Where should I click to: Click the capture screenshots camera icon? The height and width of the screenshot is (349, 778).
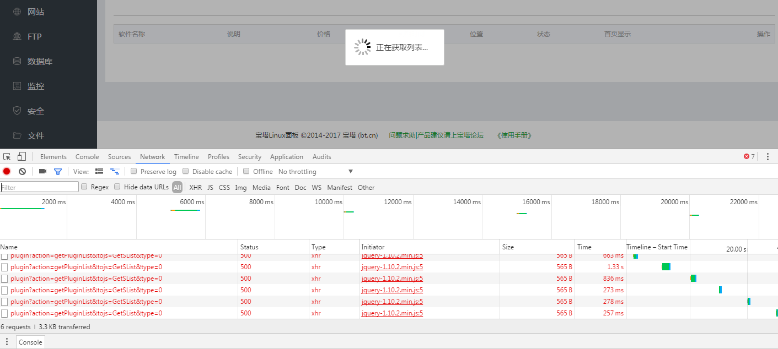point(42,172)
